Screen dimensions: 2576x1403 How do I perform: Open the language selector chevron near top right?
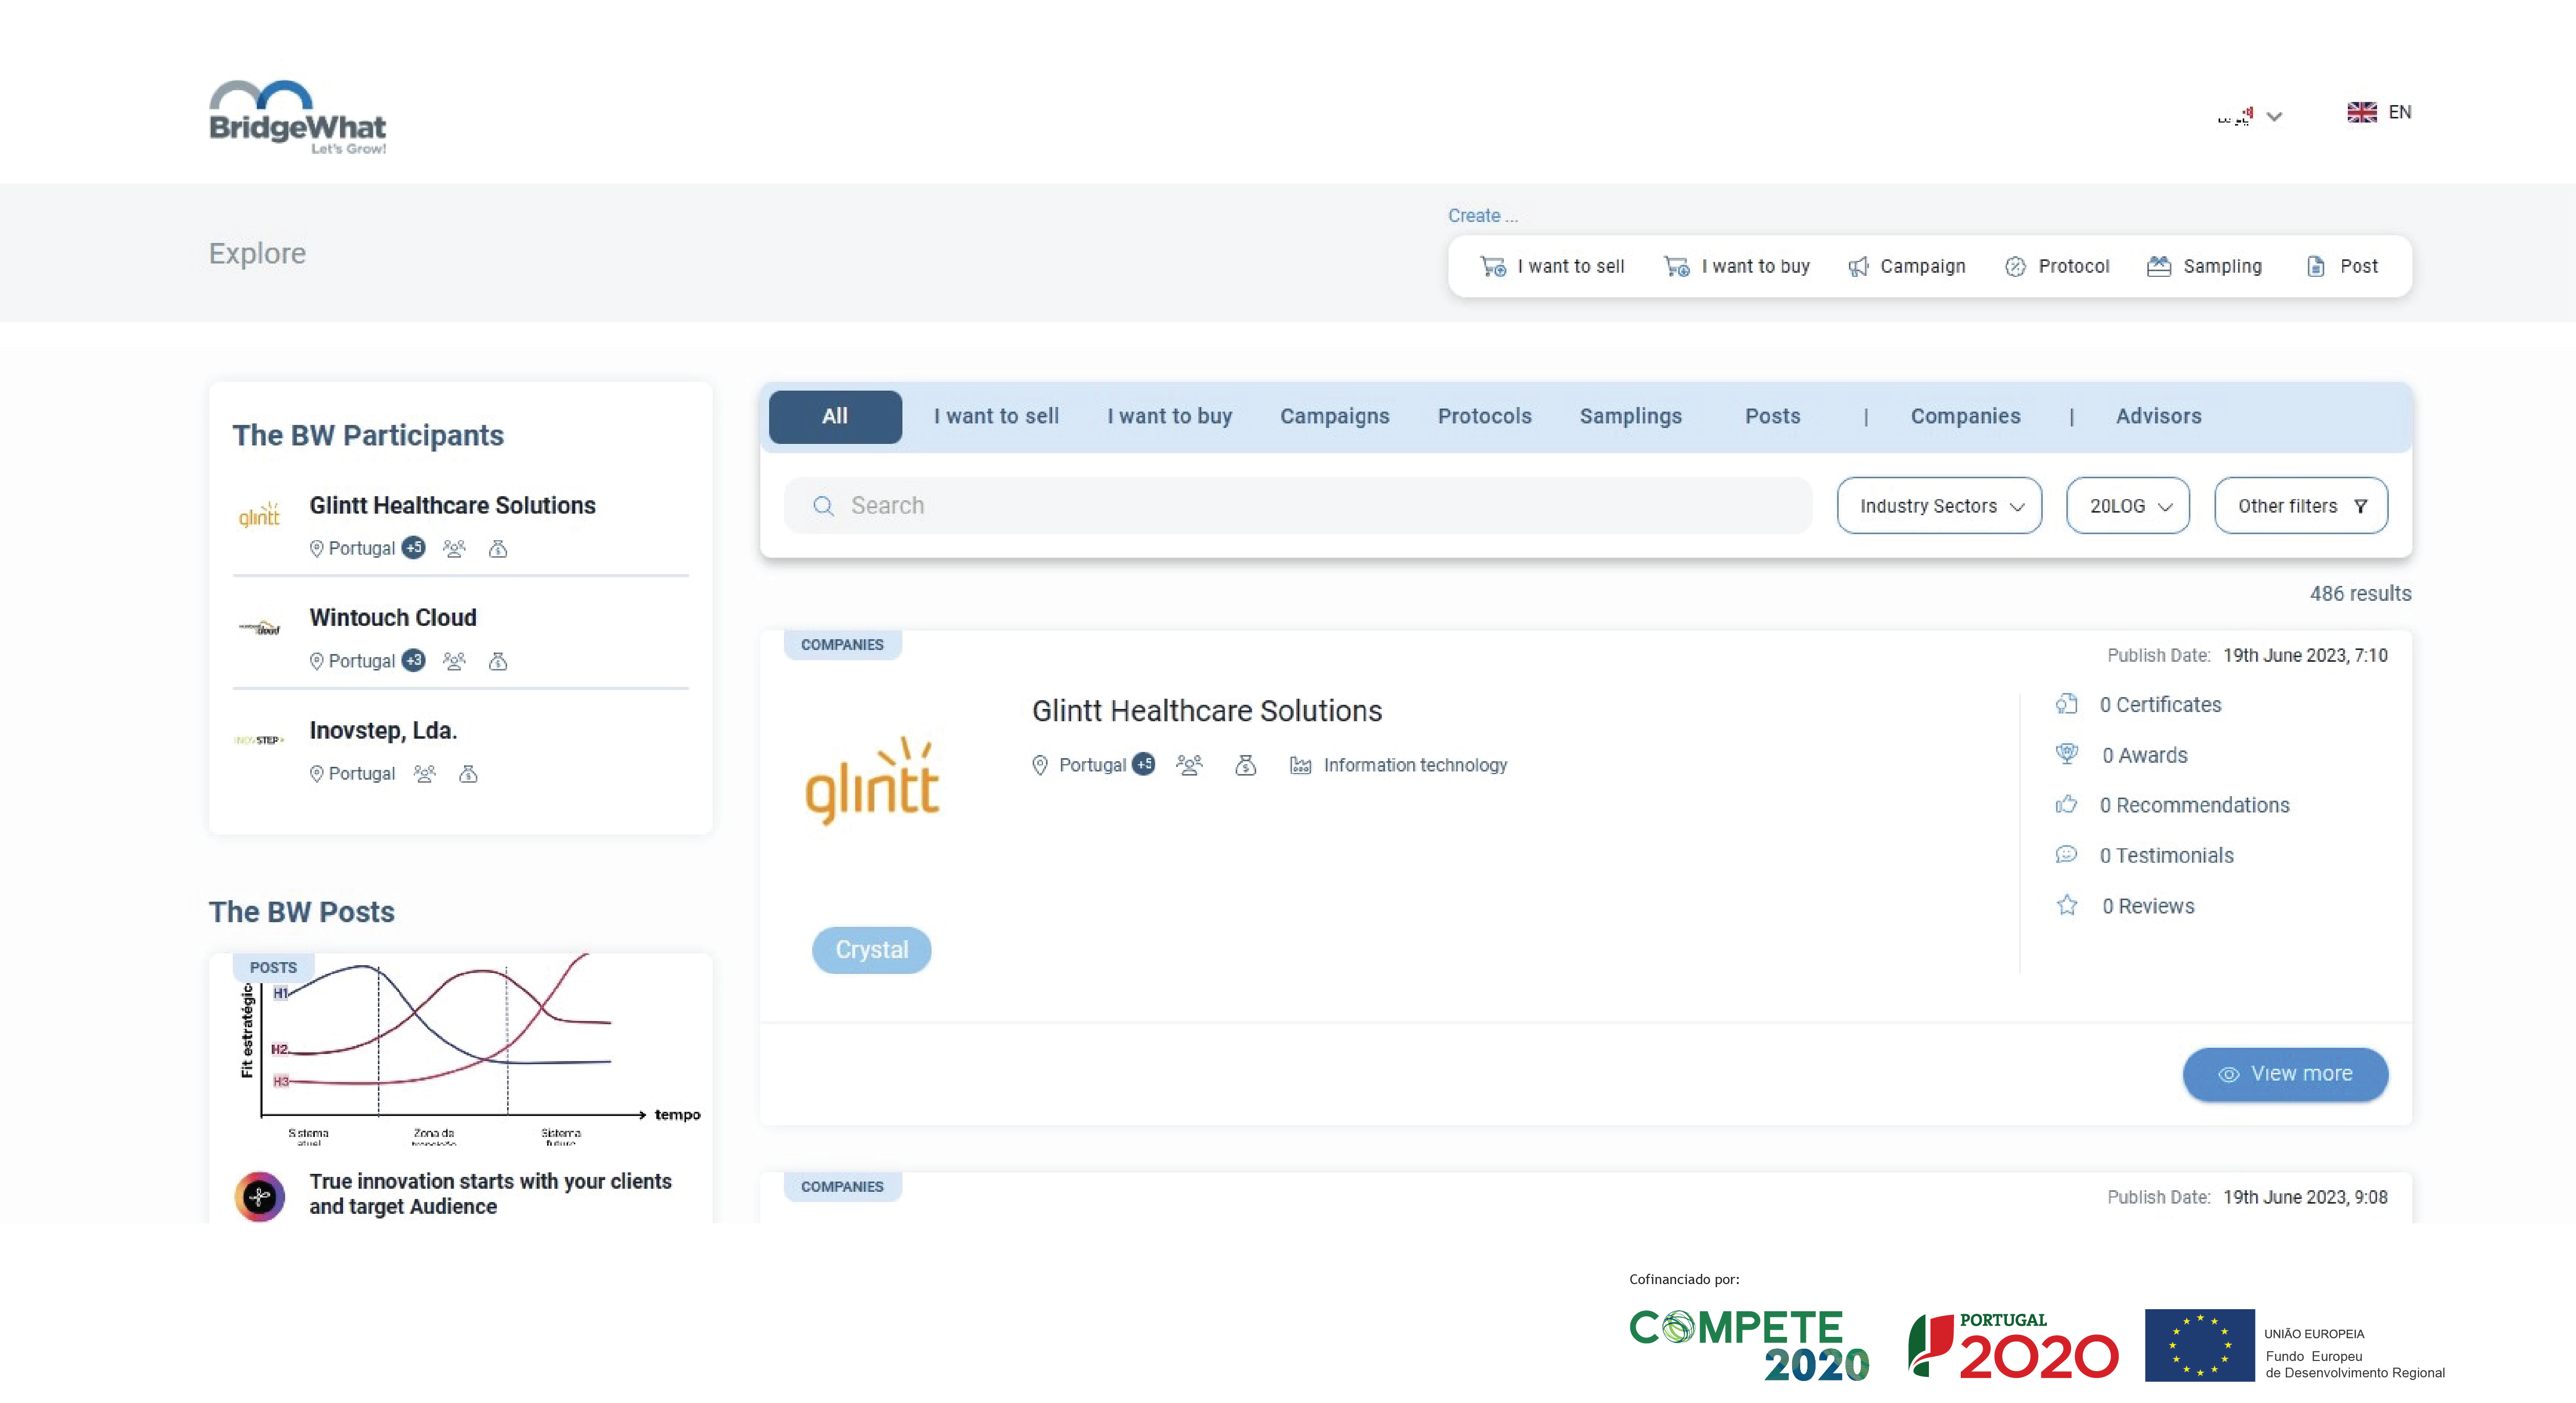[2275, 114]
